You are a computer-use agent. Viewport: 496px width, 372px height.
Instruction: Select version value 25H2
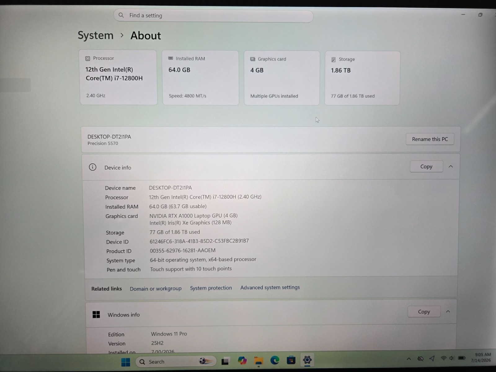(x=157, y=343)
